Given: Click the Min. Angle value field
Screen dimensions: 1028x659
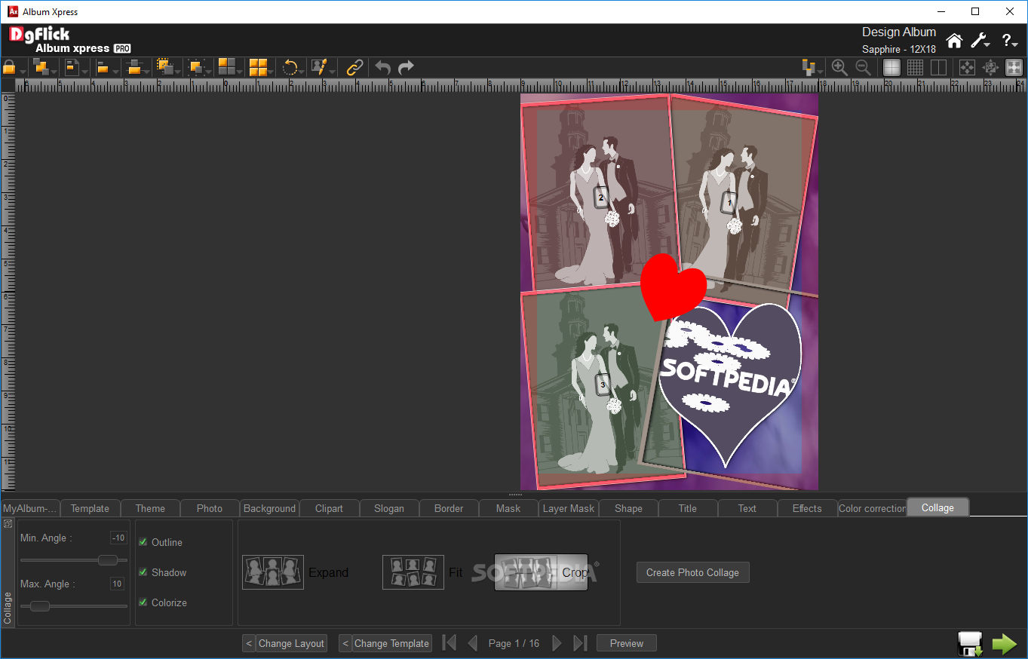Looking at the screenshot, I should click(118, 538).
